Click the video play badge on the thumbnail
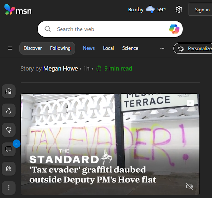The height and width of the screenshot is (198, 212). [x=190, y=103]
